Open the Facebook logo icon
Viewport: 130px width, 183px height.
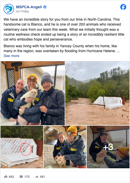click(x=123, y=7)
